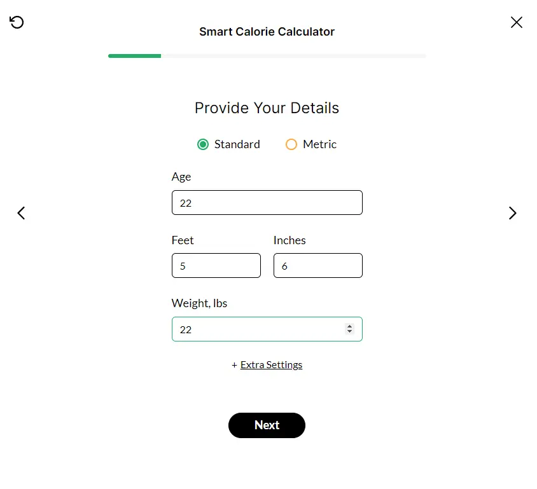Focus the Inches input field
537x489 pixels.
pyautogui.click(x=318, y=266)
